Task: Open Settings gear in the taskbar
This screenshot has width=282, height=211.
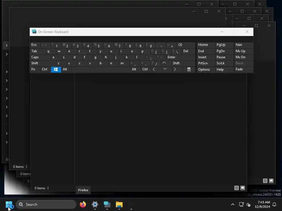Action: click(95, 204)
